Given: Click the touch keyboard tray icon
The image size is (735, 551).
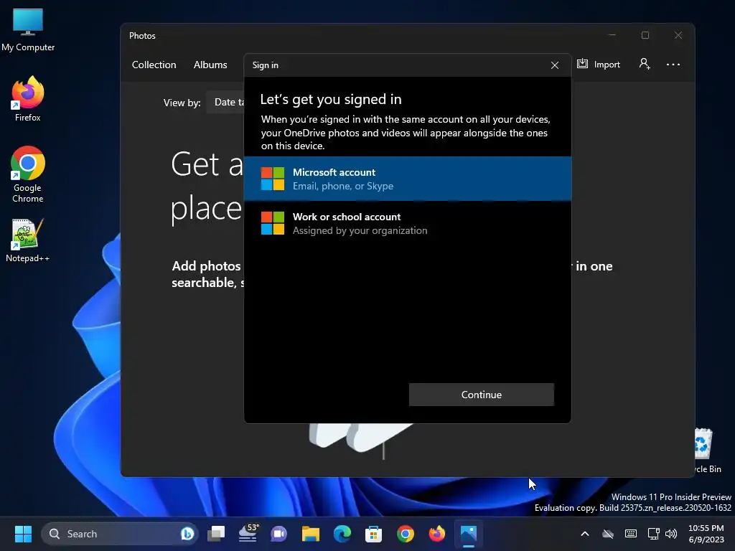Looking at the screenshot, I should click(631, 534).
